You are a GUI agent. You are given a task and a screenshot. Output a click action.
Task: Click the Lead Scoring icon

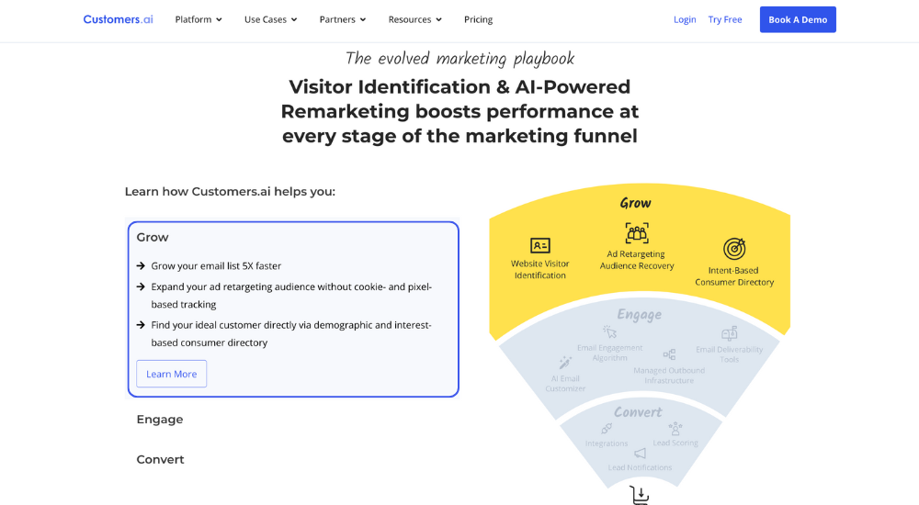pyautogui.click(x=675, y=428)
